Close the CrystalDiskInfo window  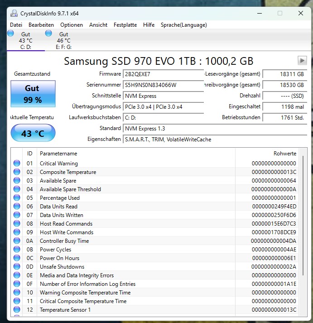point(301,14)
